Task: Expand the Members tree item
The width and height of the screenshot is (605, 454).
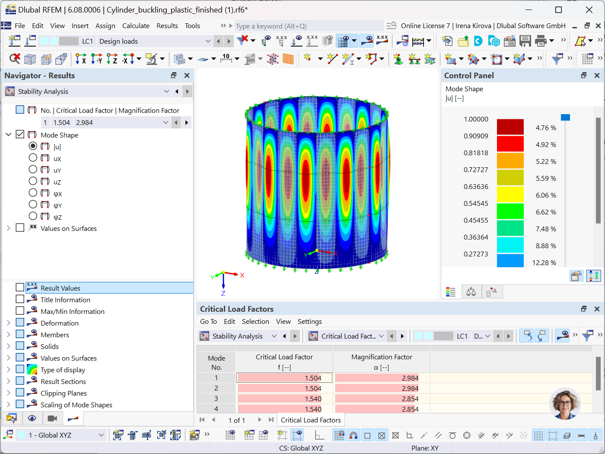Action: pyautogui.click(x=8, y=334)
